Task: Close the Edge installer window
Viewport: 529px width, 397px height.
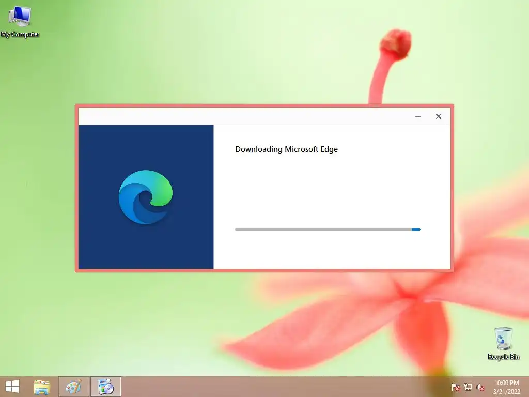Action: click(x=438, y=116)
